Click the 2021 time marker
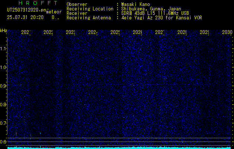 click(x=26, y=32)
